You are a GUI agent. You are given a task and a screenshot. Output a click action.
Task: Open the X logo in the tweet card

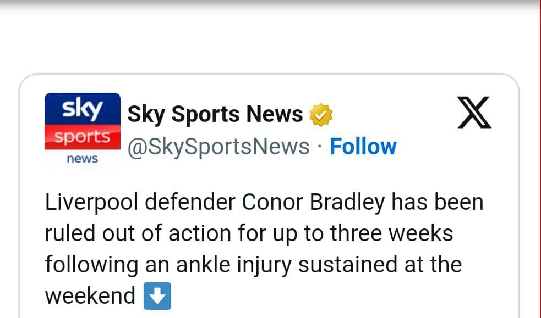pos(474,113)
